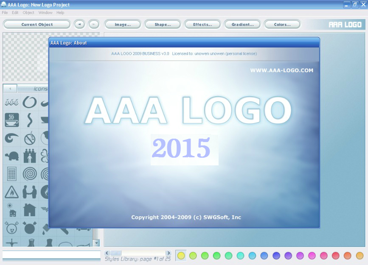Click the text input field at bottom left

51,254
